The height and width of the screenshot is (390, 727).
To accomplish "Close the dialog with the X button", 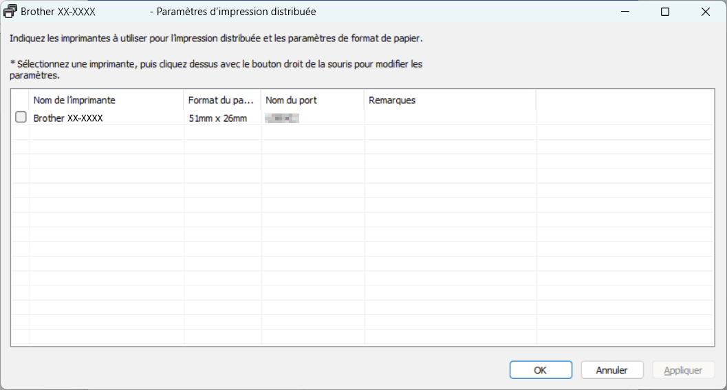I will [706, 12].
